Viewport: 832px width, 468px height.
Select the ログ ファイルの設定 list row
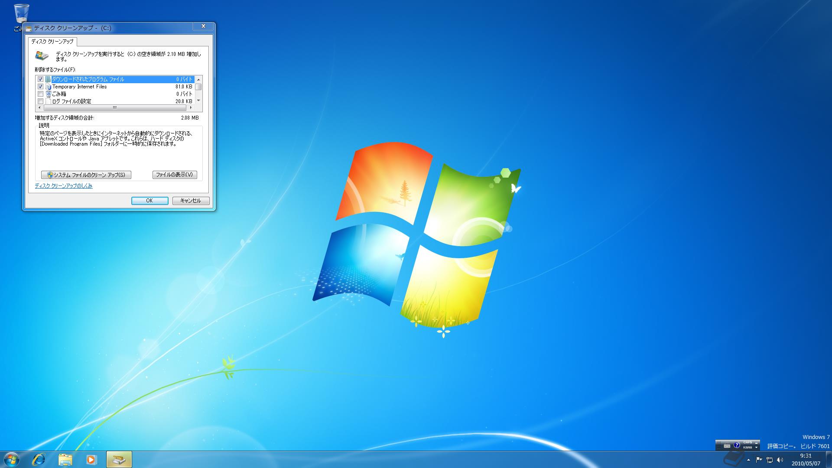[x=115, y=101]
